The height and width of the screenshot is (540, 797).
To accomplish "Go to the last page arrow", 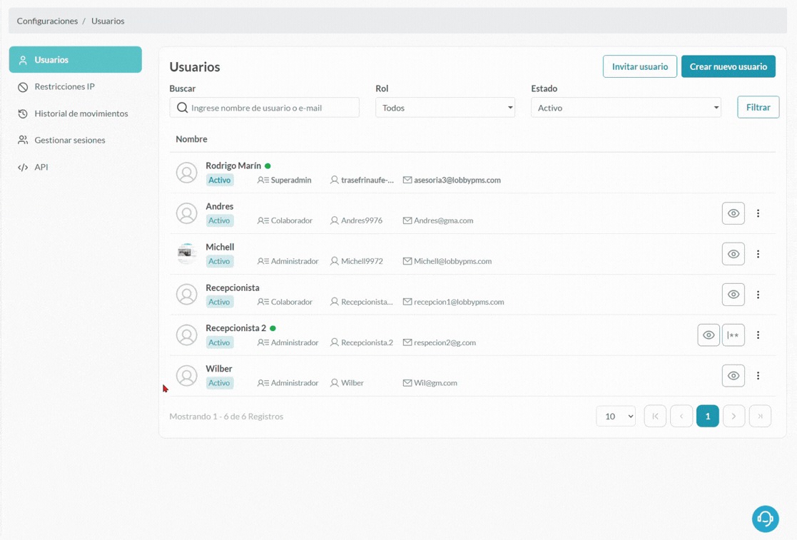I will pyautogui.click(x=760, y=416).
